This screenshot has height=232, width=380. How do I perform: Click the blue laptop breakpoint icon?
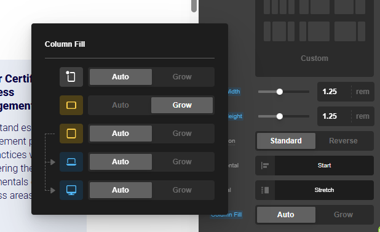(71, 162)
